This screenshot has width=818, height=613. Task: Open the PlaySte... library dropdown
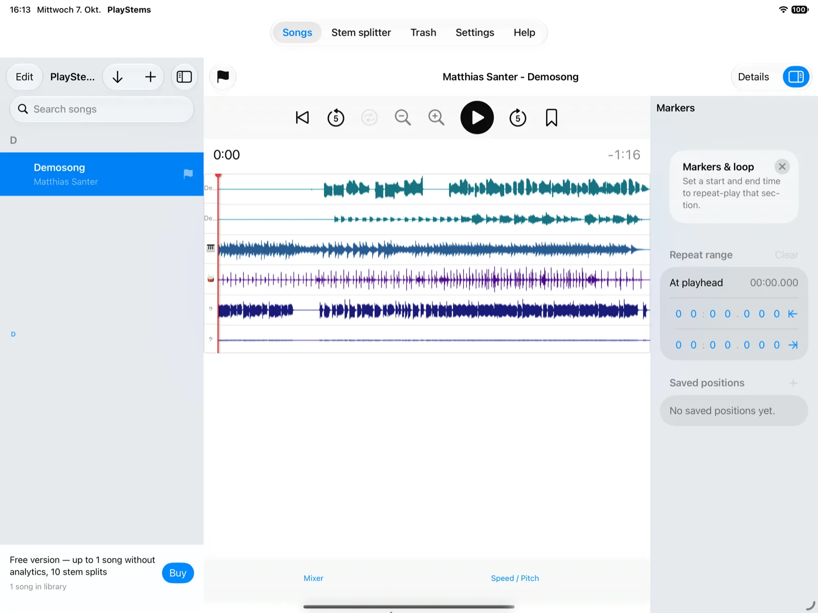tap(73, 77)
